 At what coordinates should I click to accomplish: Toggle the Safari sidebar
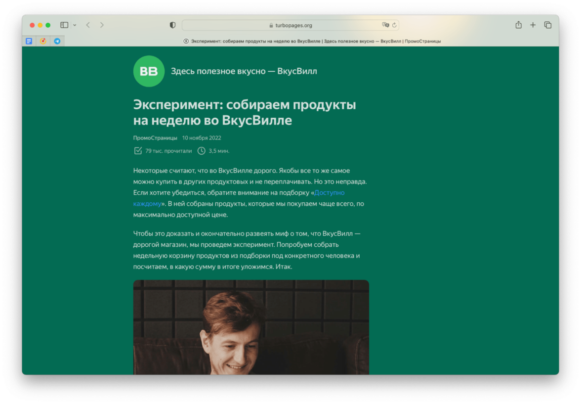click(x=64, y=25)
